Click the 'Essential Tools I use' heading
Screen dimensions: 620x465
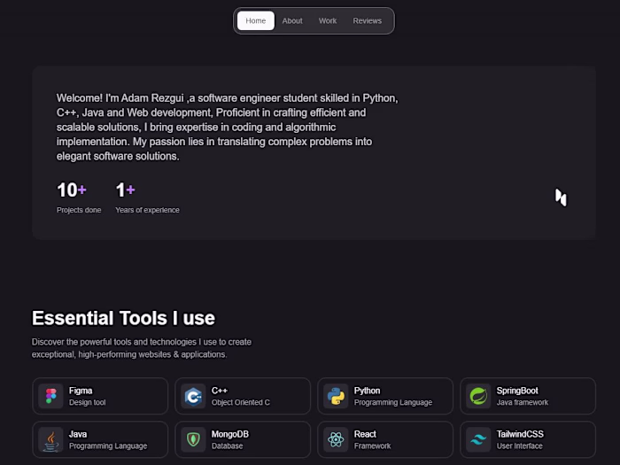123,318
